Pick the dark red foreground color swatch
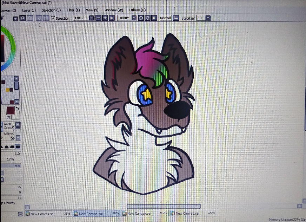 click(10, 110)
